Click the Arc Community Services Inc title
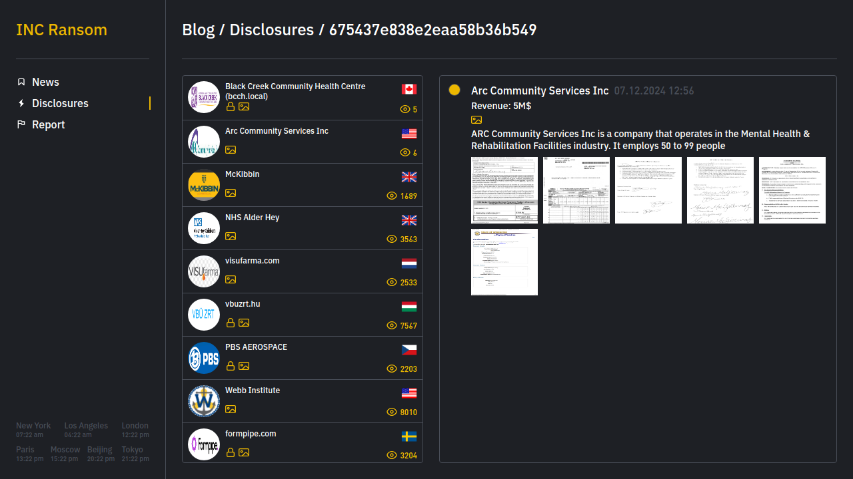853x479 pixels. pos(540,90)
